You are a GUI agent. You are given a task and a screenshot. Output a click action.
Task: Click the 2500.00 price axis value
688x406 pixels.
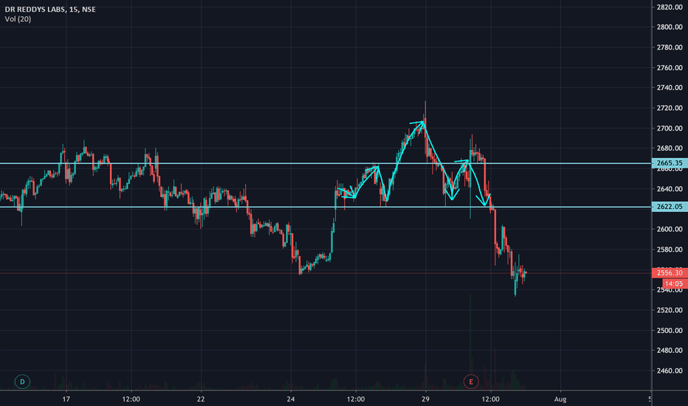(670, 330)
